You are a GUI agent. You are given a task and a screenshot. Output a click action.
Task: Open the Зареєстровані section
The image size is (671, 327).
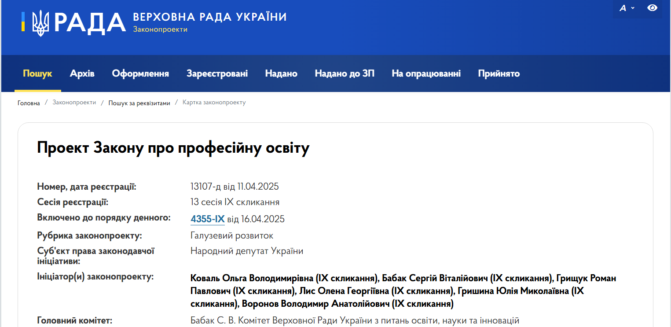217,73
